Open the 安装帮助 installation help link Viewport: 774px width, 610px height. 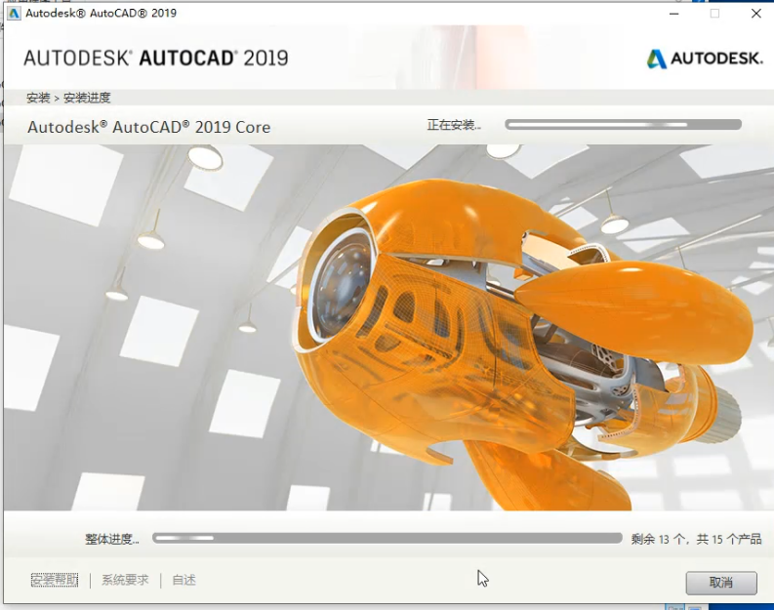(x=55, y=580)
